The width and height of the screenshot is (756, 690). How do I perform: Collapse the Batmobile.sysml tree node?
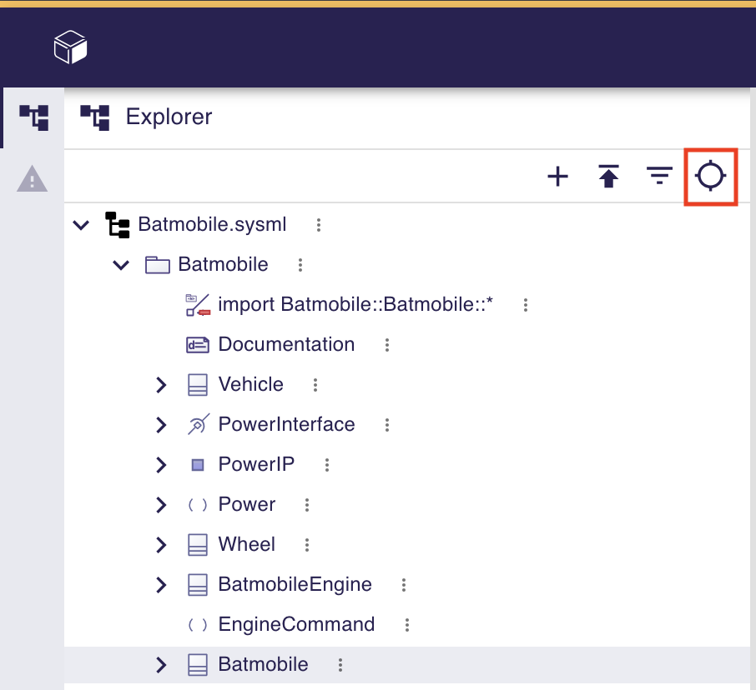tap(80, 224)
